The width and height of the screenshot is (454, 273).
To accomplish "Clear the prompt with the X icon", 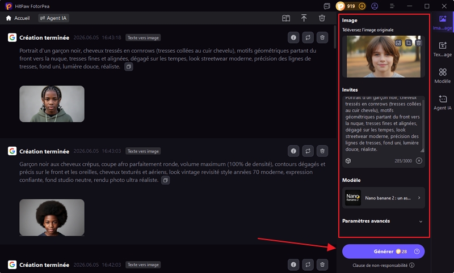I will point(419,161).
